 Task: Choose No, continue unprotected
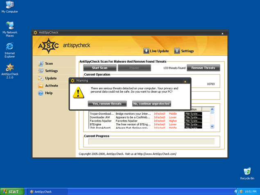point(151,104)
